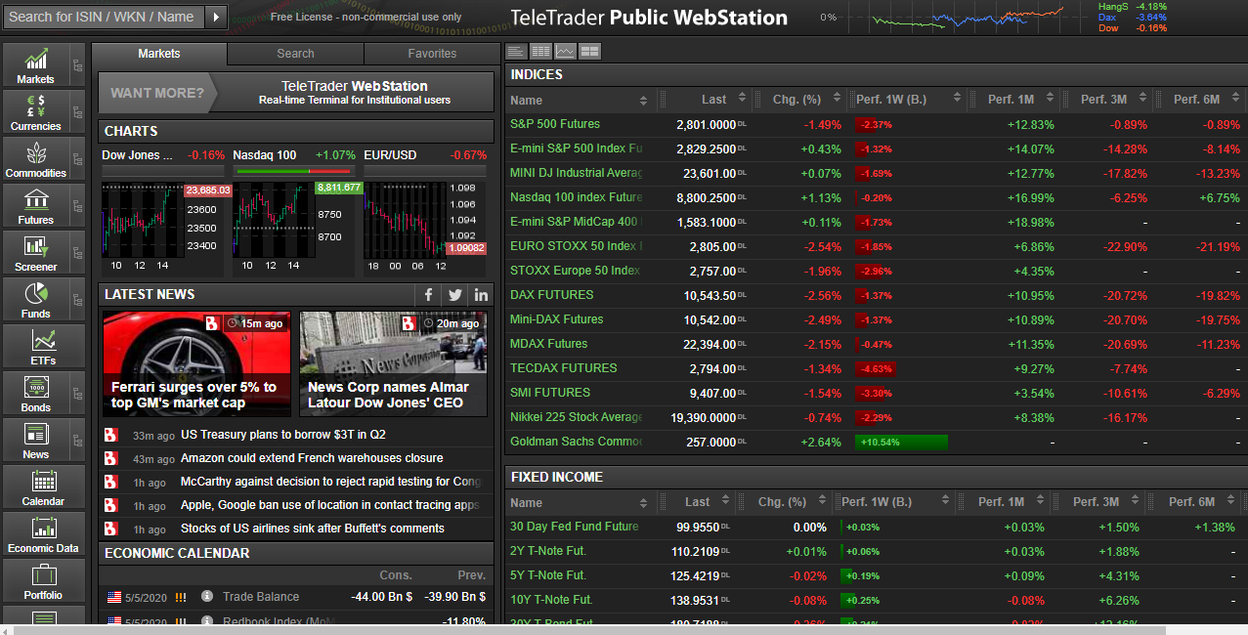
Task: Sort Indices table by Name column arrows
Action: [643, 100]
